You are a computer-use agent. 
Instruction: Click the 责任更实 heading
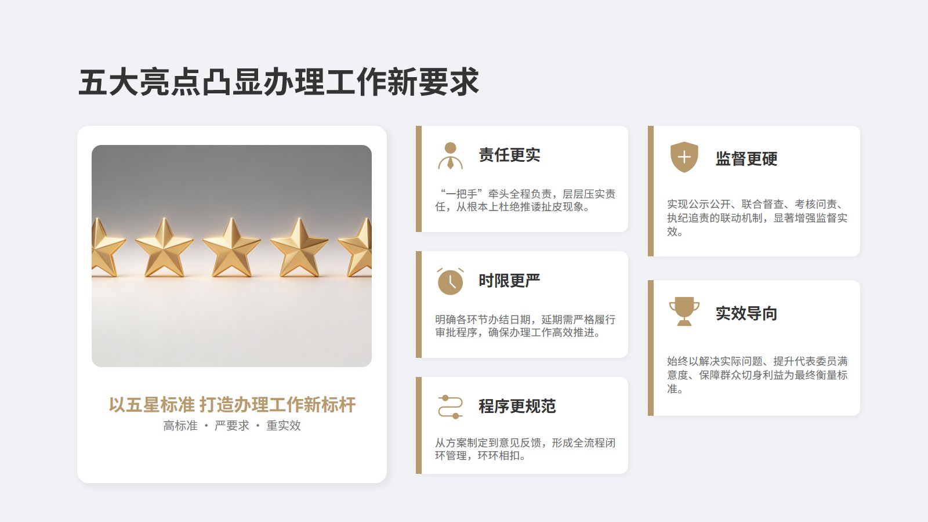[x=509, y=155]
